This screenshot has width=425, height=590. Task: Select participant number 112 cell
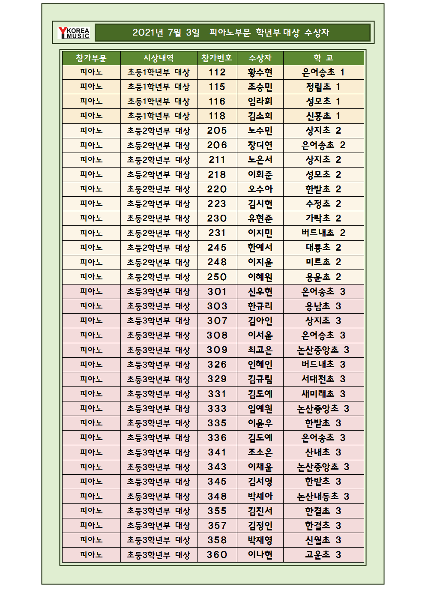pos(217,72)
